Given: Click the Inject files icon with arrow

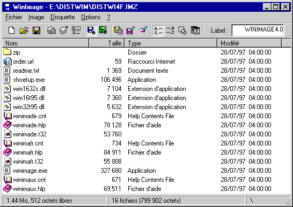Looking at the screenshot, I should click(x=64, y=30).
